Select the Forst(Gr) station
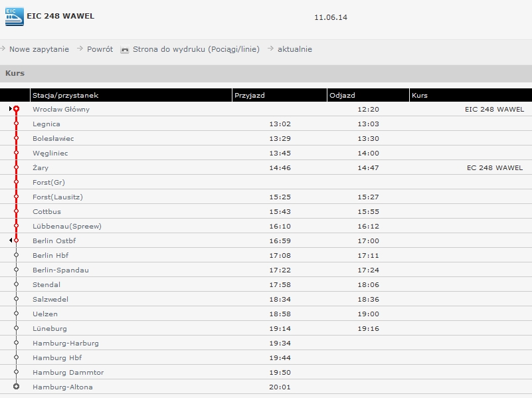The width and height of the screenshot is (532, 398). pos(49,182)
